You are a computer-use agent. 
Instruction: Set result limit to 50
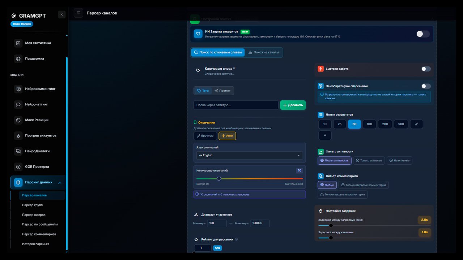pos(354,124)
